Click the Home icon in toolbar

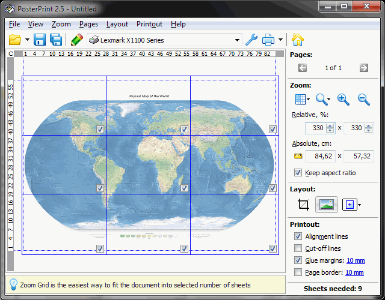tap(297, 40)
